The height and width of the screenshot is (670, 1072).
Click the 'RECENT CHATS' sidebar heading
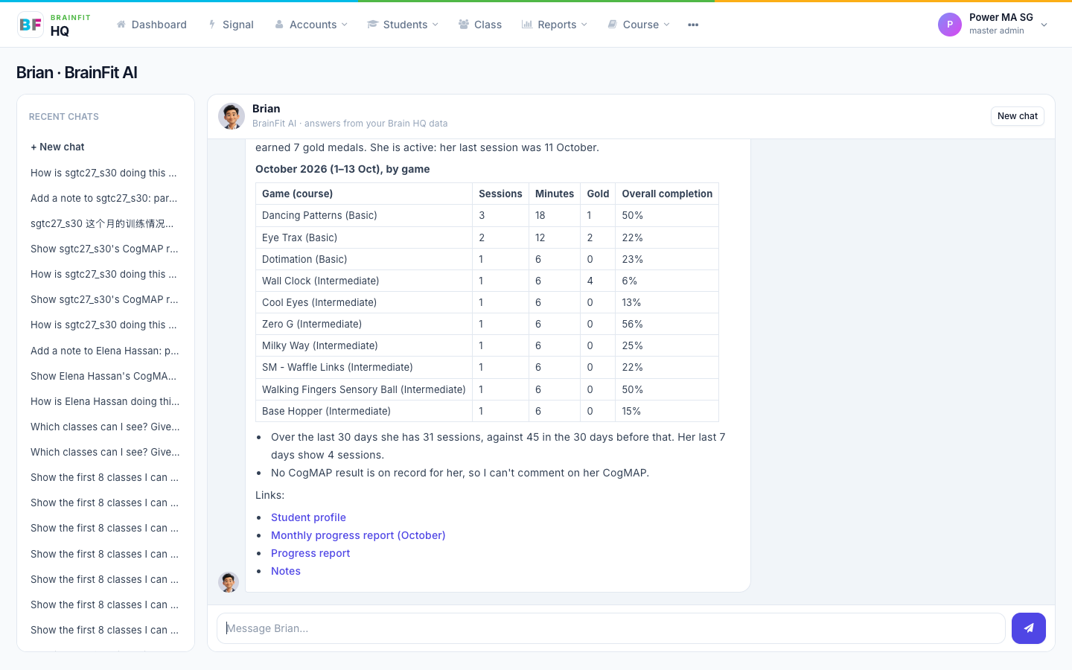(x=64, y=117)
